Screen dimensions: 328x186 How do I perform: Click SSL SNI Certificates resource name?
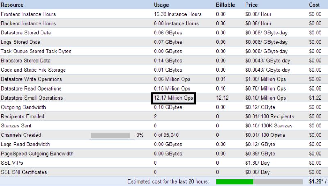pos(24,172)
